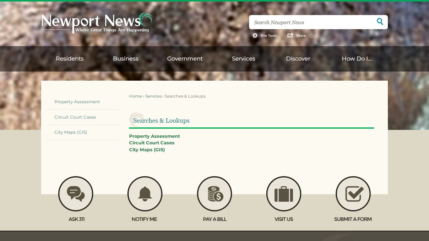This screenshot has width=429, height=241.
Task: Click the SUBMIT A FORM label
Action: [x=353, y=219]
